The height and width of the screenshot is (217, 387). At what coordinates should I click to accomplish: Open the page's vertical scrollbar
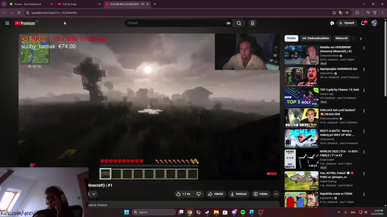pos(385,59)
